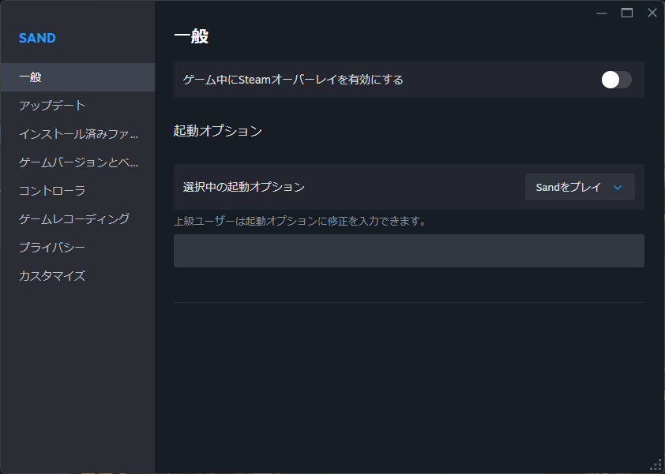Open the インストール済みファ... tab
The height and width of the screenshot is (474, 665).
[x=77, y=134]
